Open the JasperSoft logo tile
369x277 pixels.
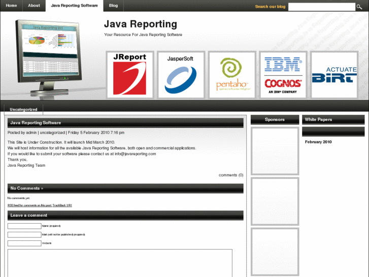181,75
